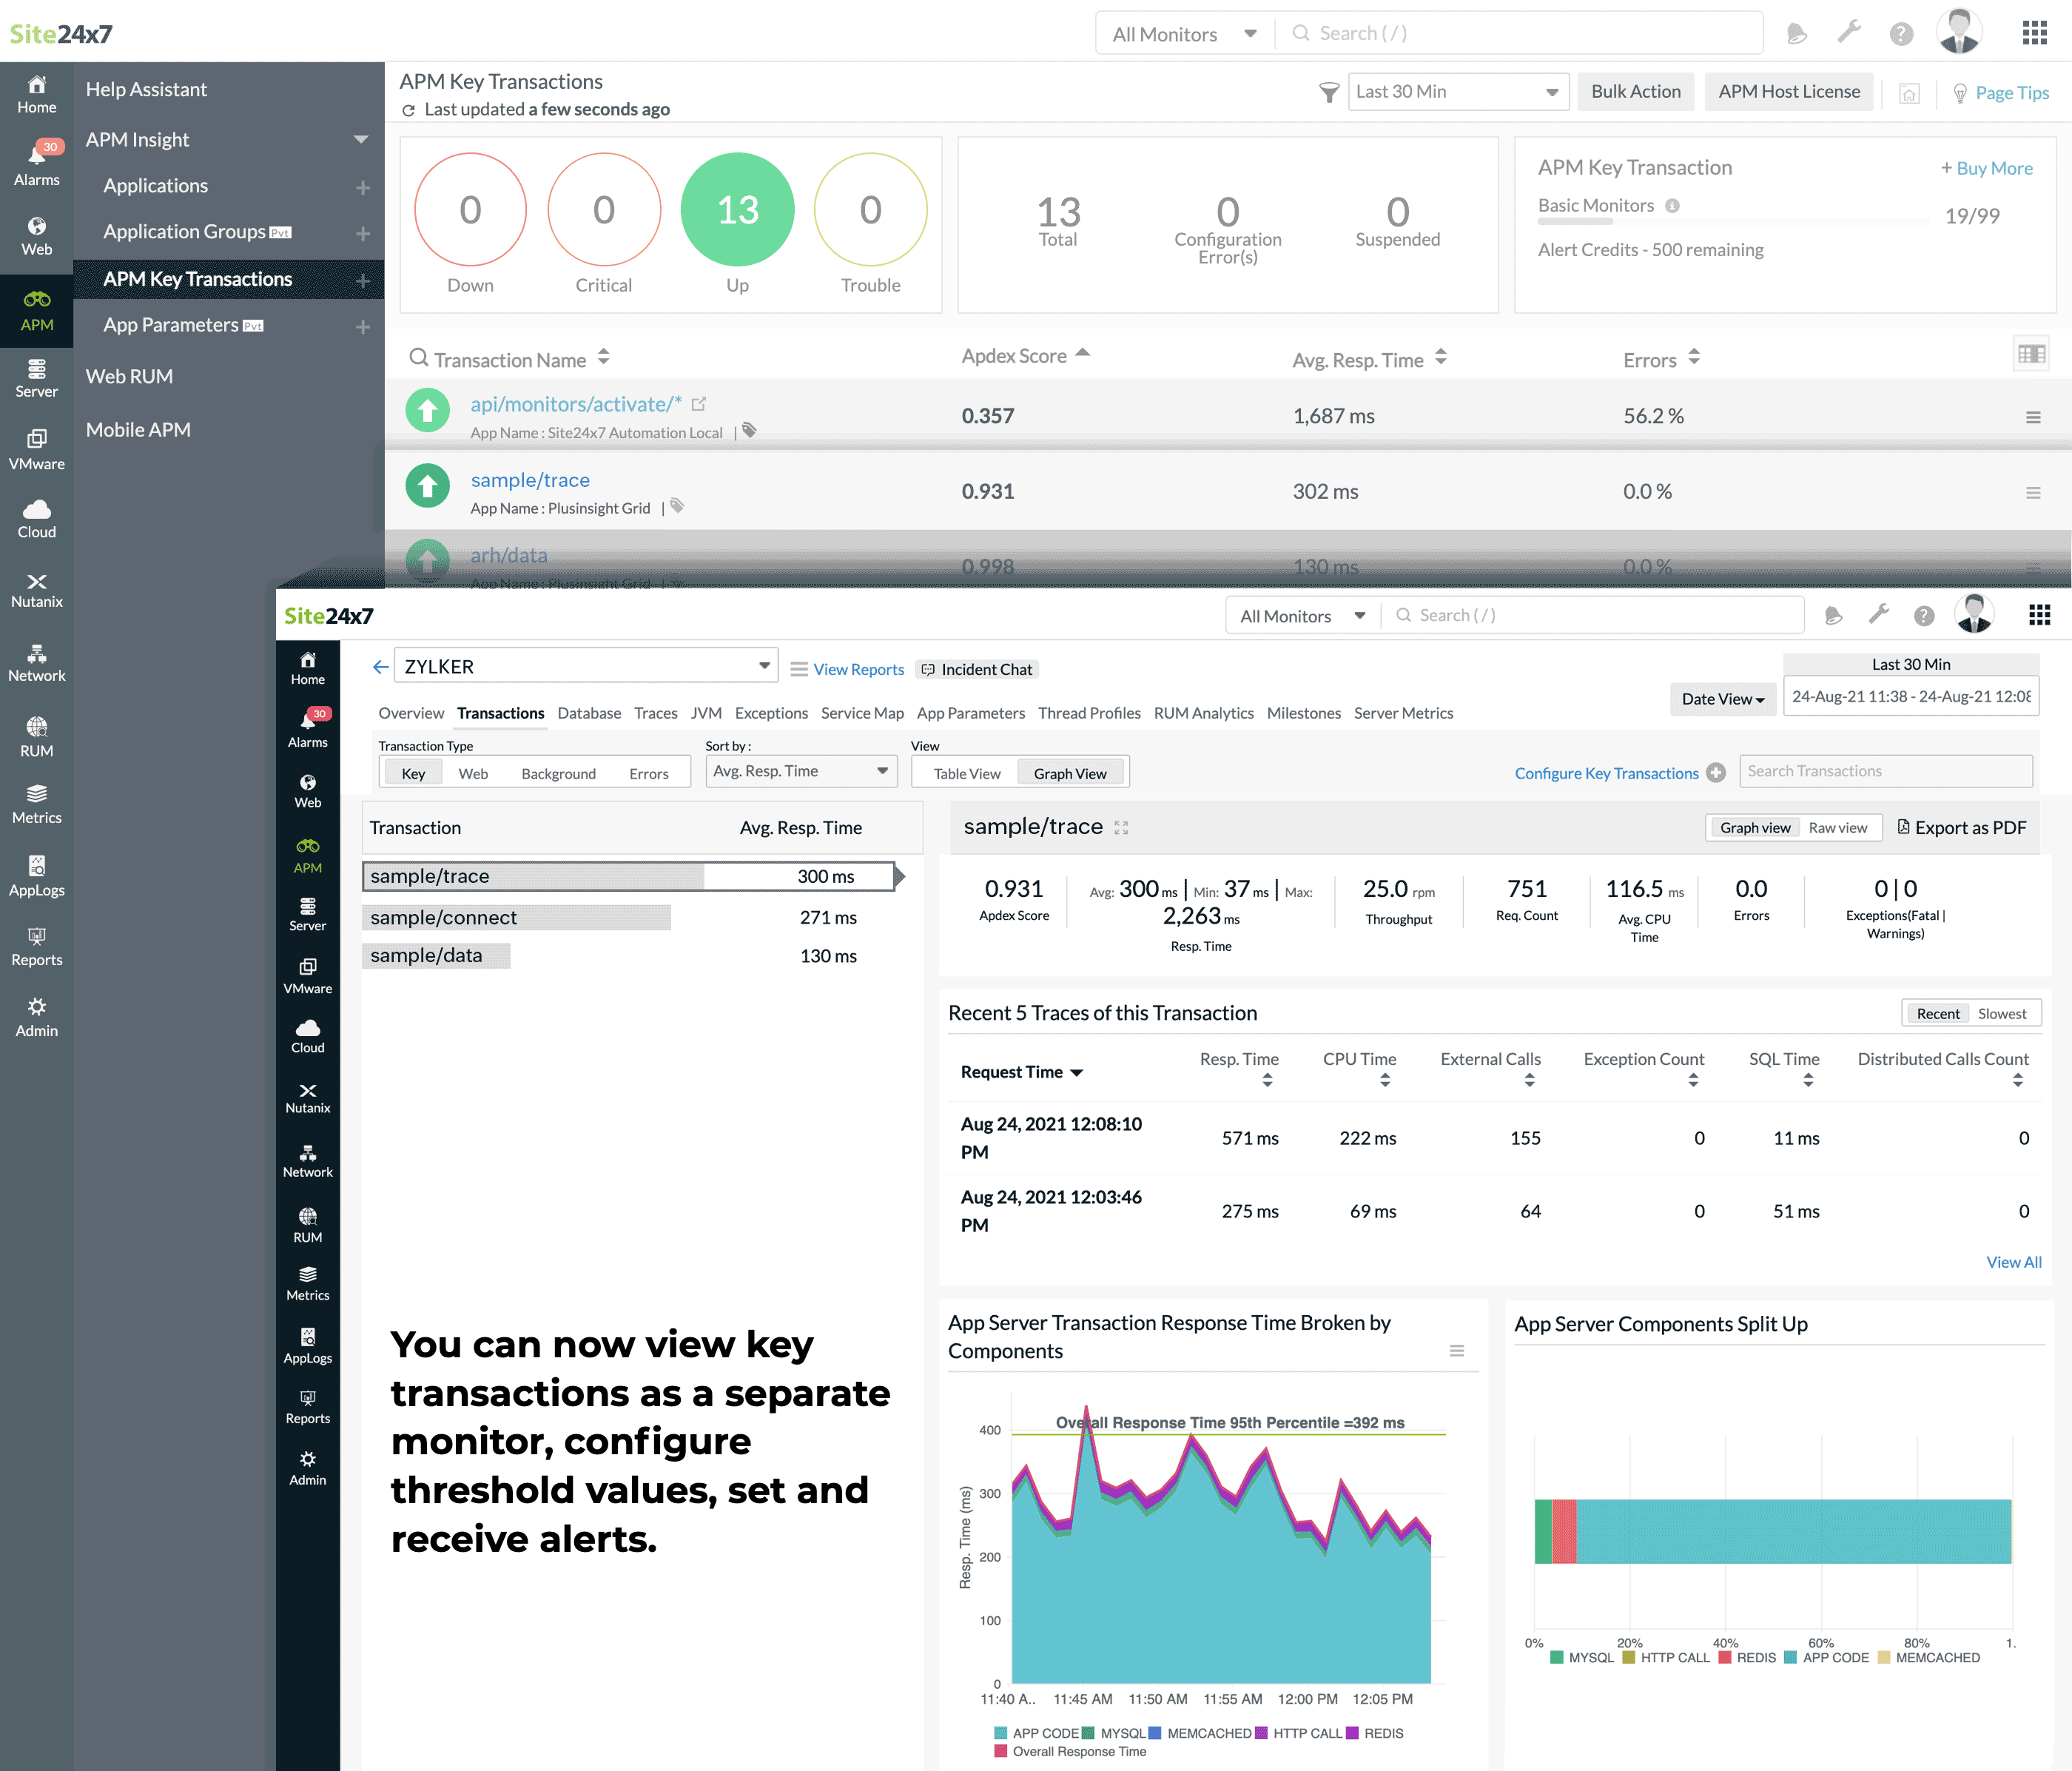Open the Configure Key Transactions link
This screenshot has height=1771, width=2072.
pyautogui.click(x=1606, y=773)
